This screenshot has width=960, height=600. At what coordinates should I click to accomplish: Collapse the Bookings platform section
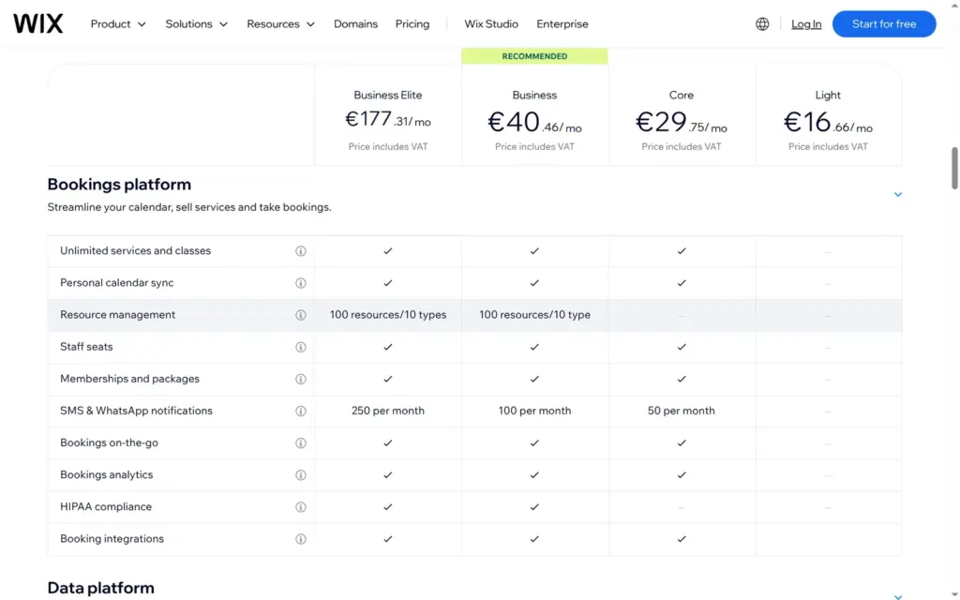pos(897,195)
